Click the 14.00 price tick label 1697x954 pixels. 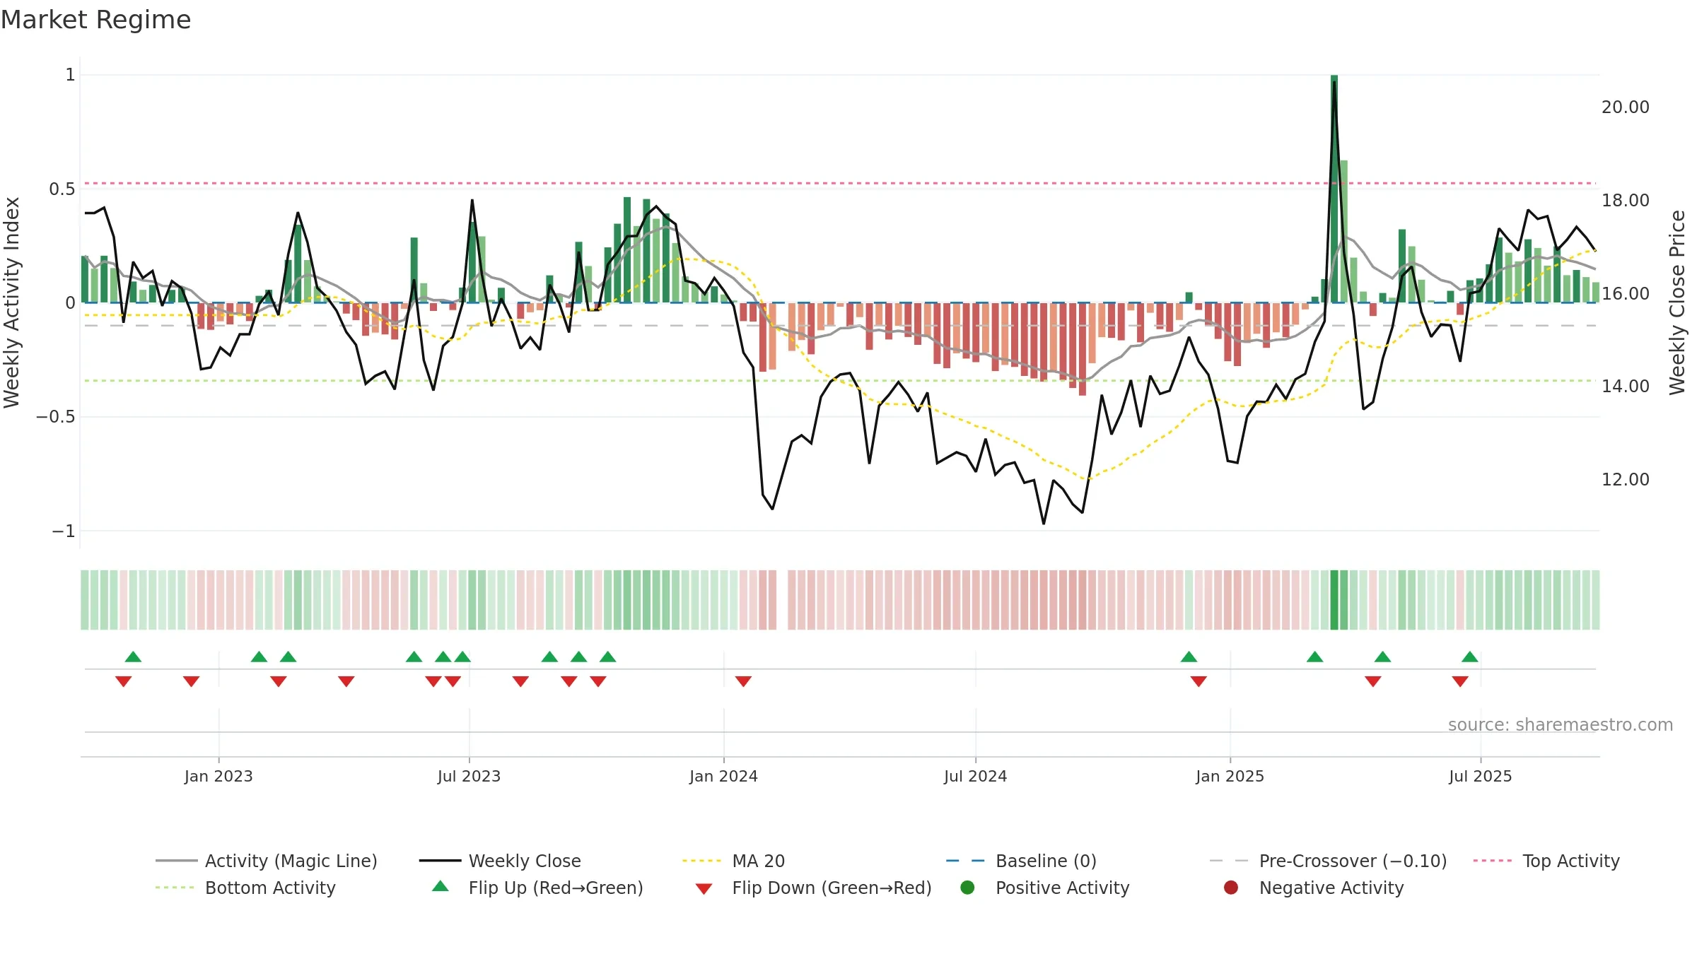tap(1625, 387)
